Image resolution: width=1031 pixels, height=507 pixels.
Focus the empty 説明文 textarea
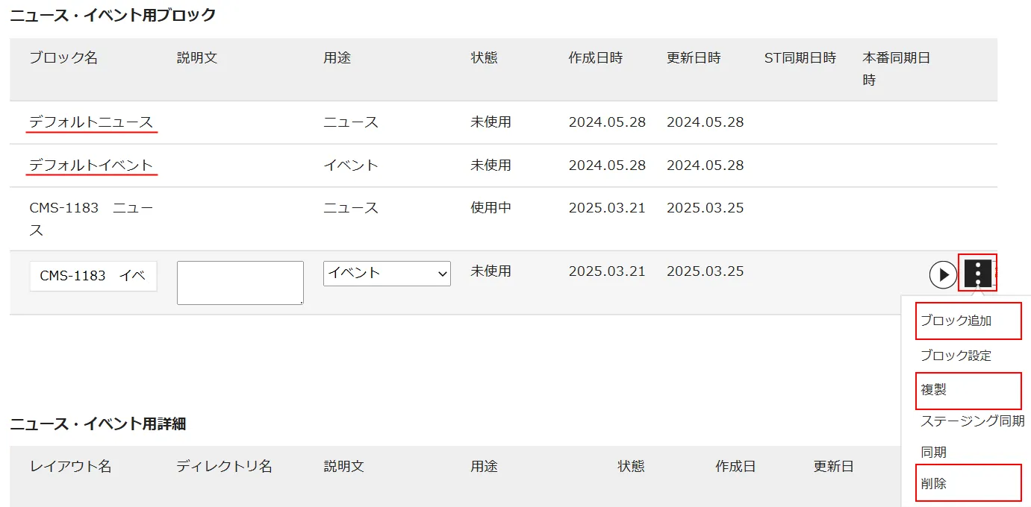coord(240,283)
